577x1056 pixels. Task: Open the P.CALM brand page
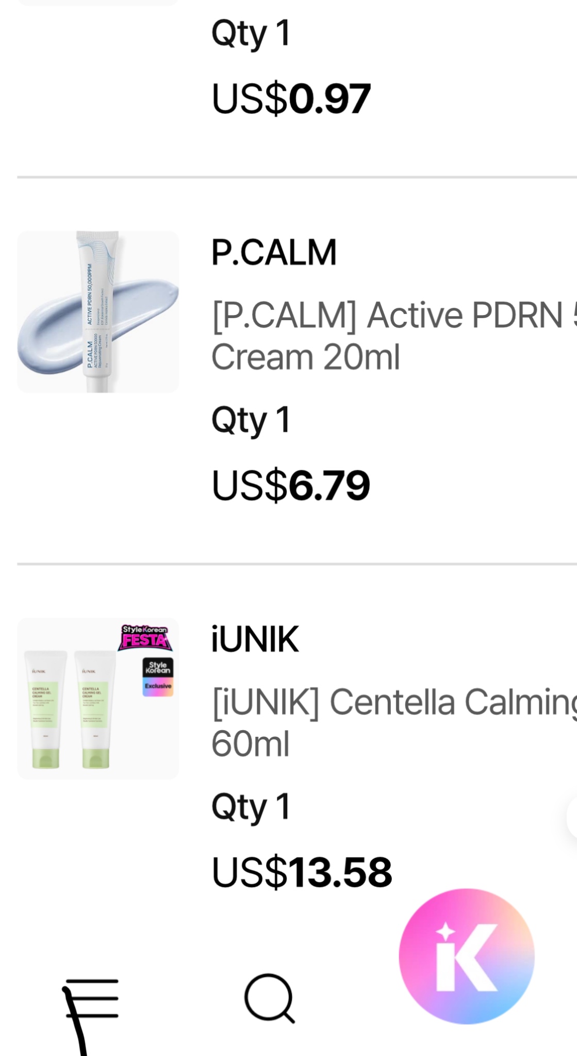274,252
